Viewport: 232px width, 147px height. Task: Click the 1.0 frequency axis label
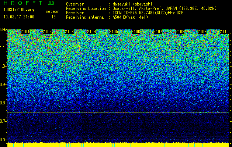[x=3, y=66]
